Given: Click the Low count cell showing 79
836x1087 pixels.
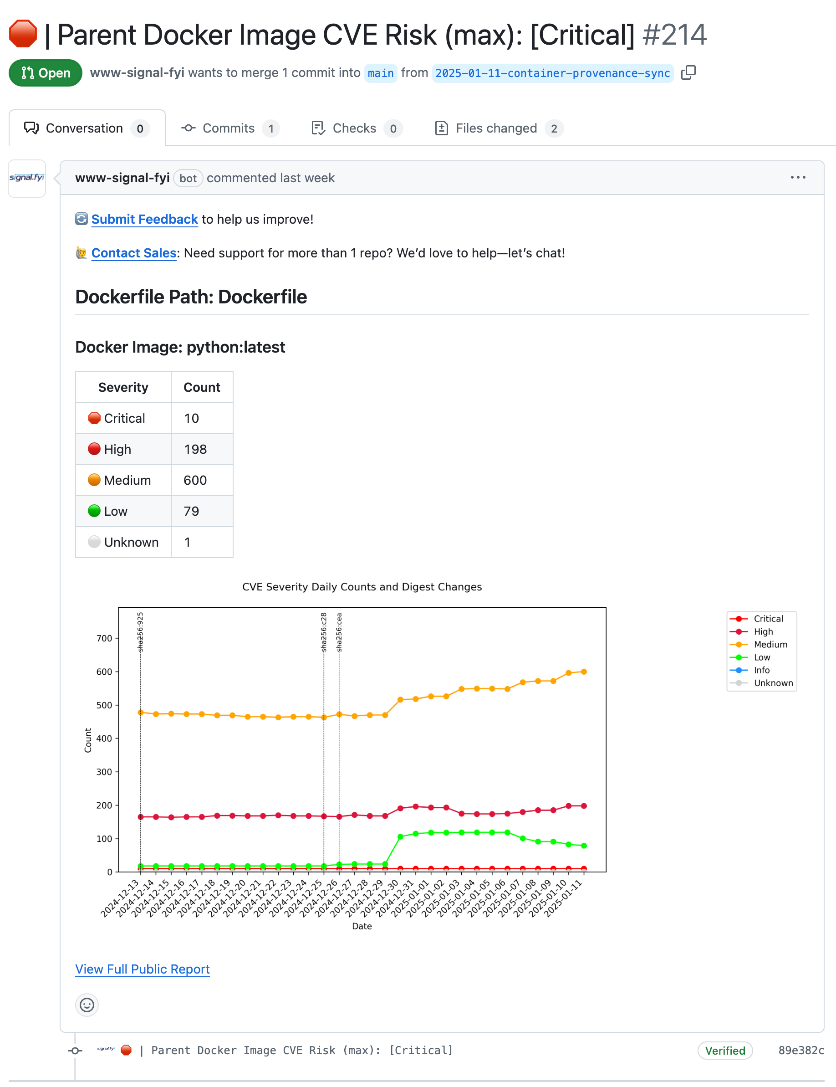Looking at the screenshot, I should pyautogui.click(x=202, y=511).
